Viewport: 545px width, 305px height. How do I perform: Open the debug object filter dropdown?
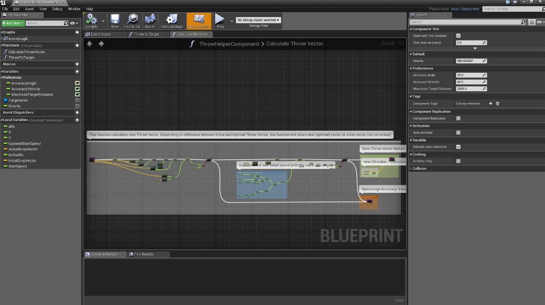(258, 20)
